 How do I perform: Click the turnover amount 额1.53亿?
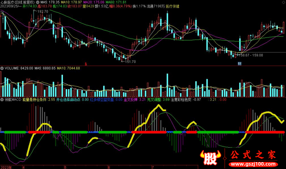tap(102, 6)
